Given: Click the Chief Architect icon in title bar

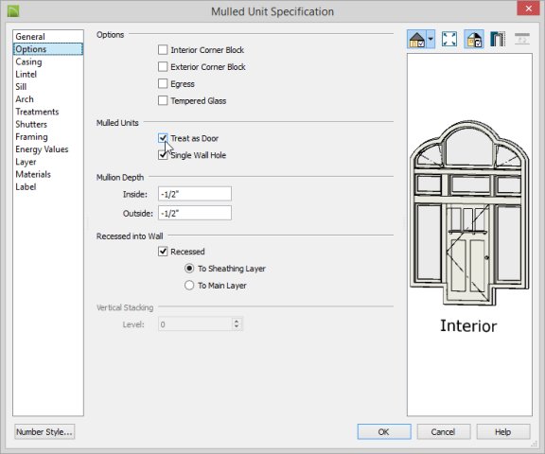Looking at the screenshot, I should pyautogui.click(x=13, y=11).
